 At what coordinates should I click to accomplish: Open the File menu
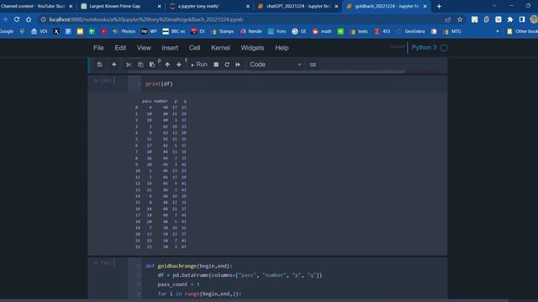click(x=98, y=48)
